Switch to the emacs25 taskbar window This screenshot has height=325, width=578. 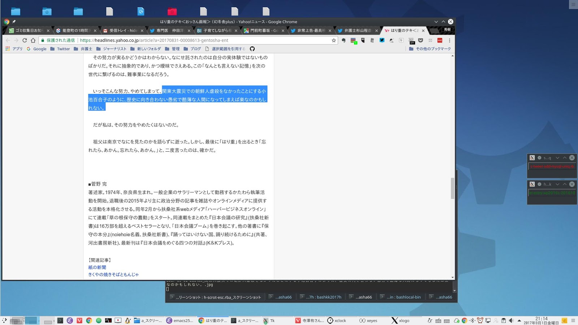[180, 320]
